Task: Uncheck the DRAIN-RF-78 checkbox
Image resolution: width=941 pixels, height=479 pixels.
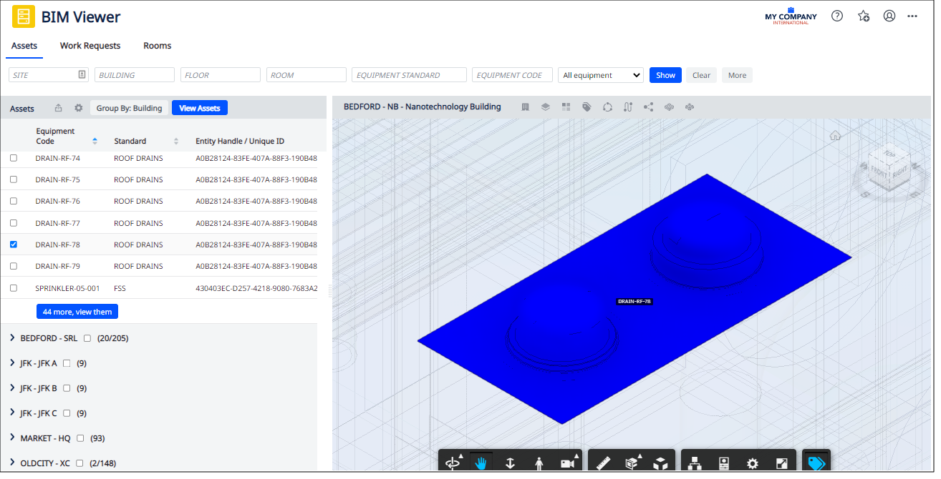Action: tap(14, 245)
